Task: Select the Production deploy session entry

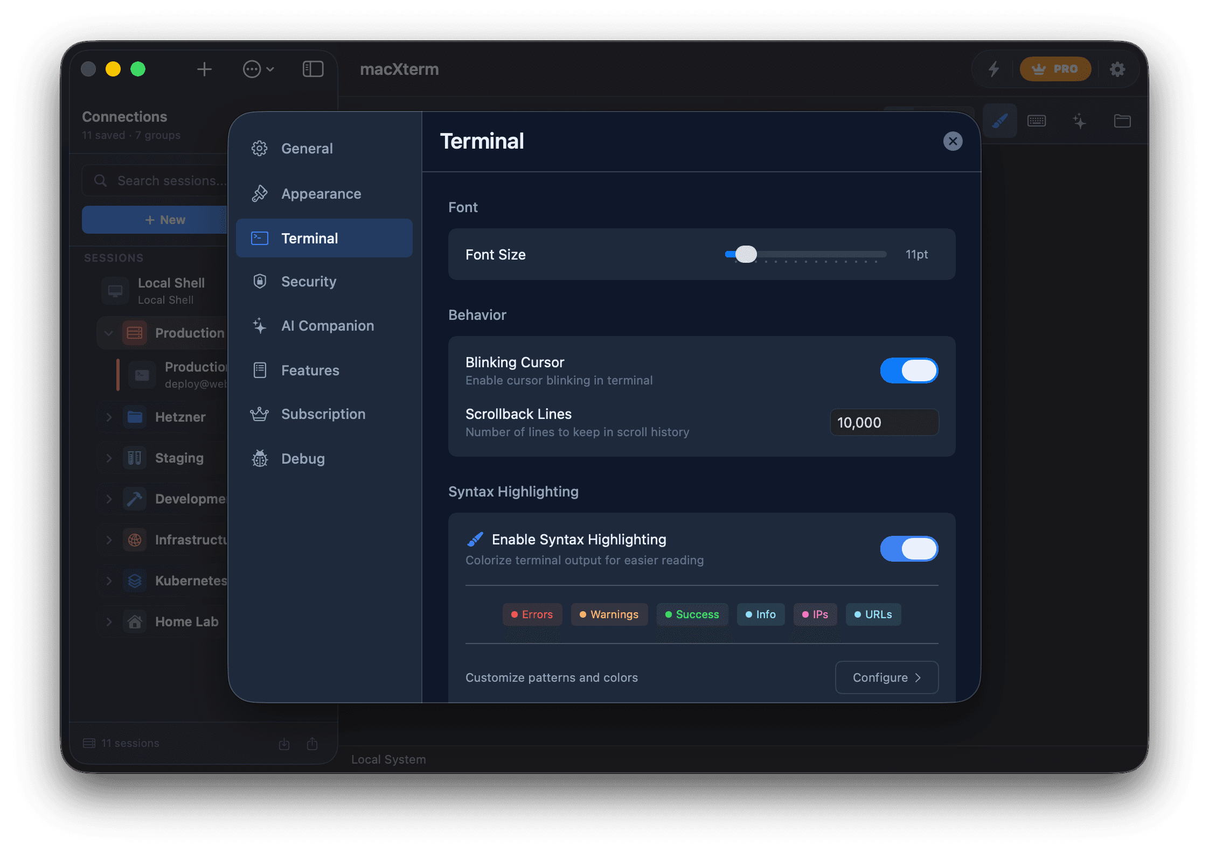Action: click(172, 375)
